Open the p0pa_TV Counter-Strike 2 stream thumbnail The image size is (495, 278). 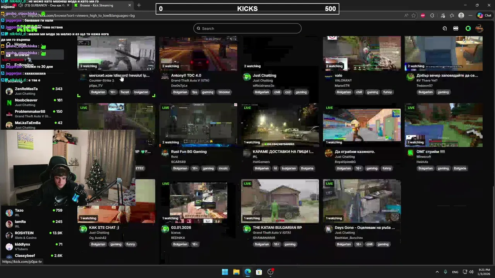tap(116, 53)
